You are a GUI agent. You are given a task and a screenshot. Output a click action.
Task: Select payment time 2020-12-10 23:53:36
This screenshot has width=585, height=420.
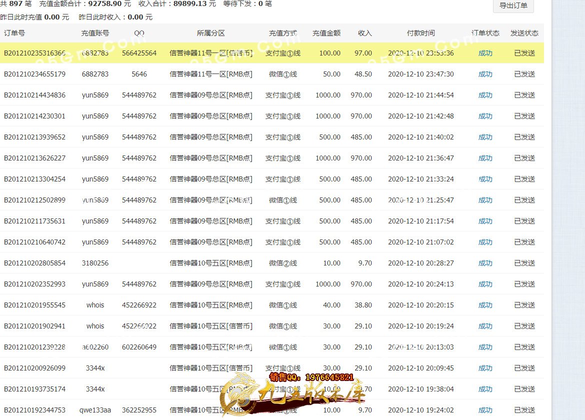[x=421, y=53]
